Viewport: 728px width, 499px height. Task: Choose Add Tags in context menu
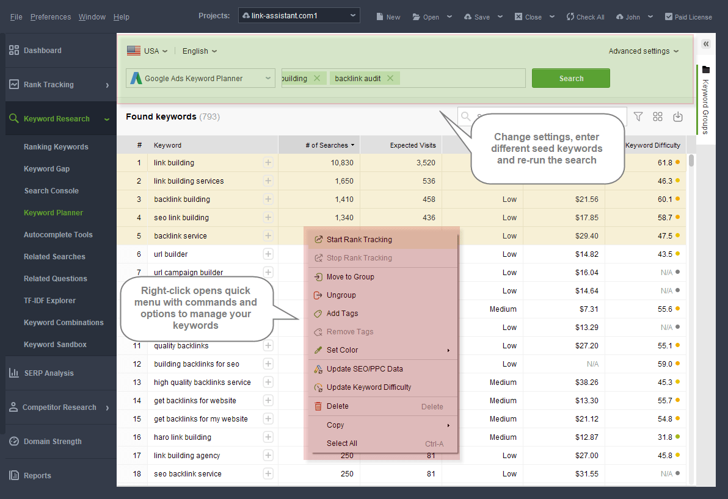point(383,314)
